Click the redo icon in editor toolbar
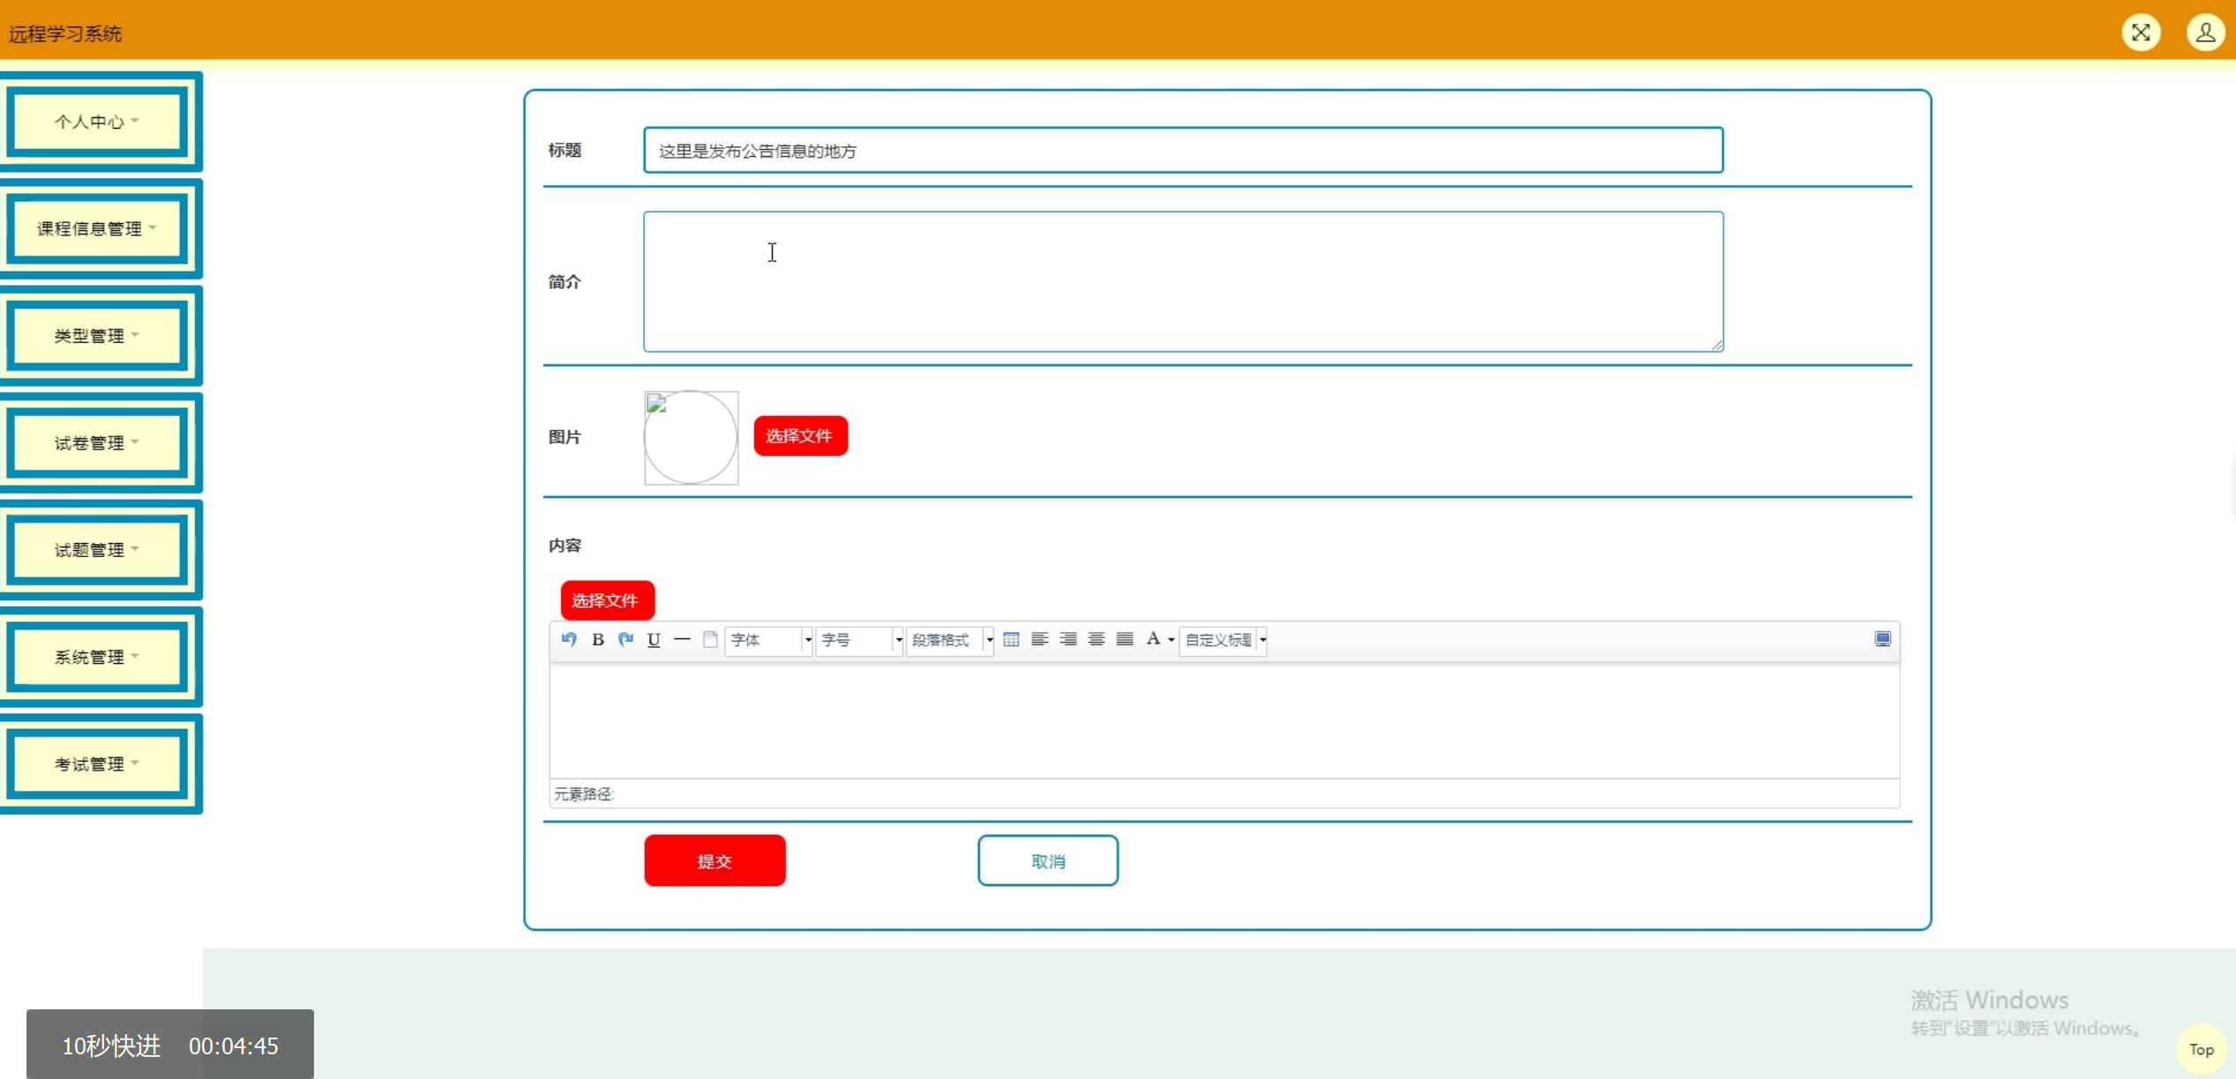 [x=625, y=639]
